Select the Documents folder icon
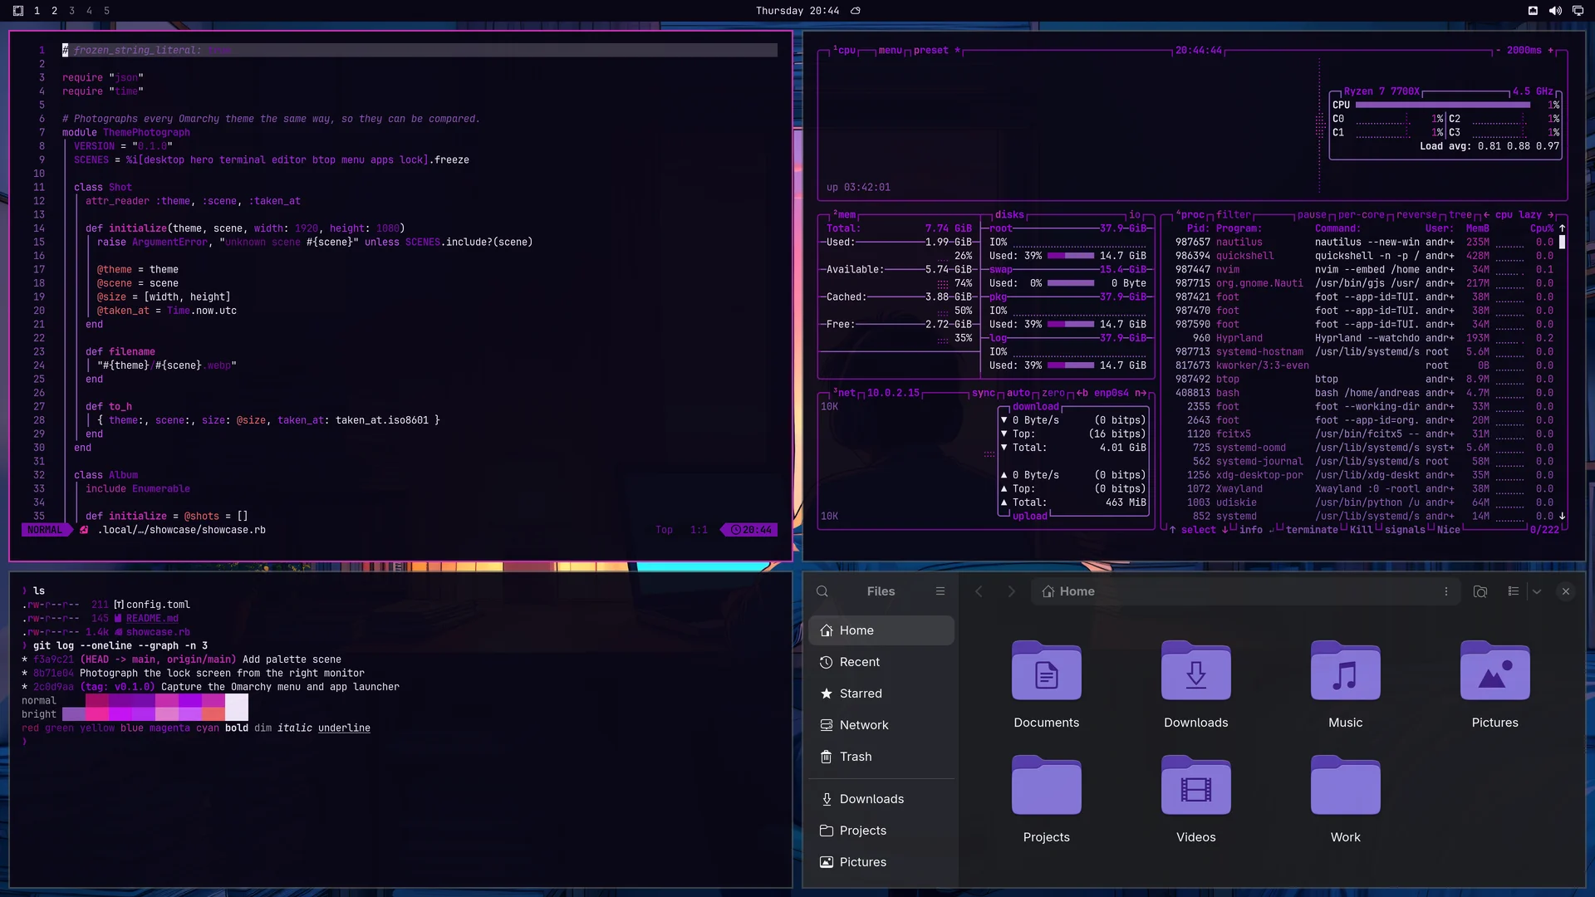1595x897 pixels. pyautogui.click(x=1047, y=671)
